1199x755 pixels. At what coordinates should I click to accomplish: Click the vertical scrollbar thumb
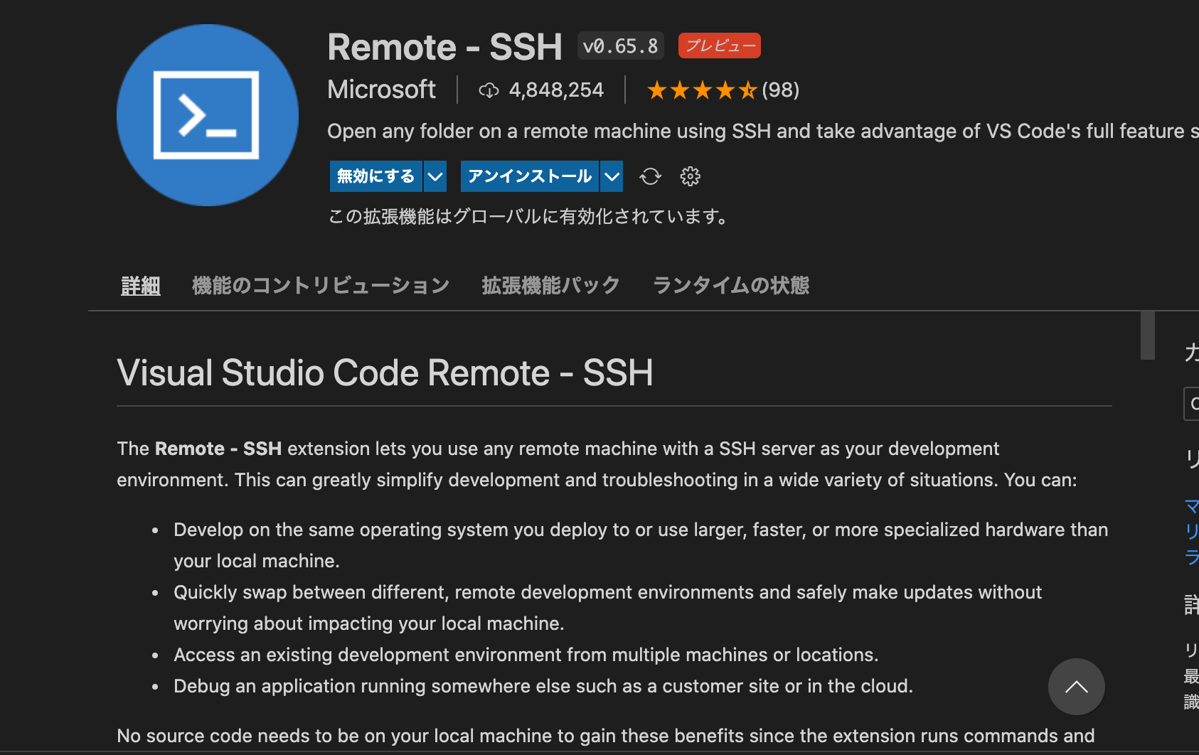point(1146,336)
